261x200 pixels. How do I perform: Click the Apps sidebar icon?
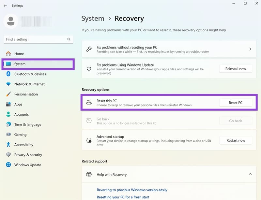tap(8, 104)
